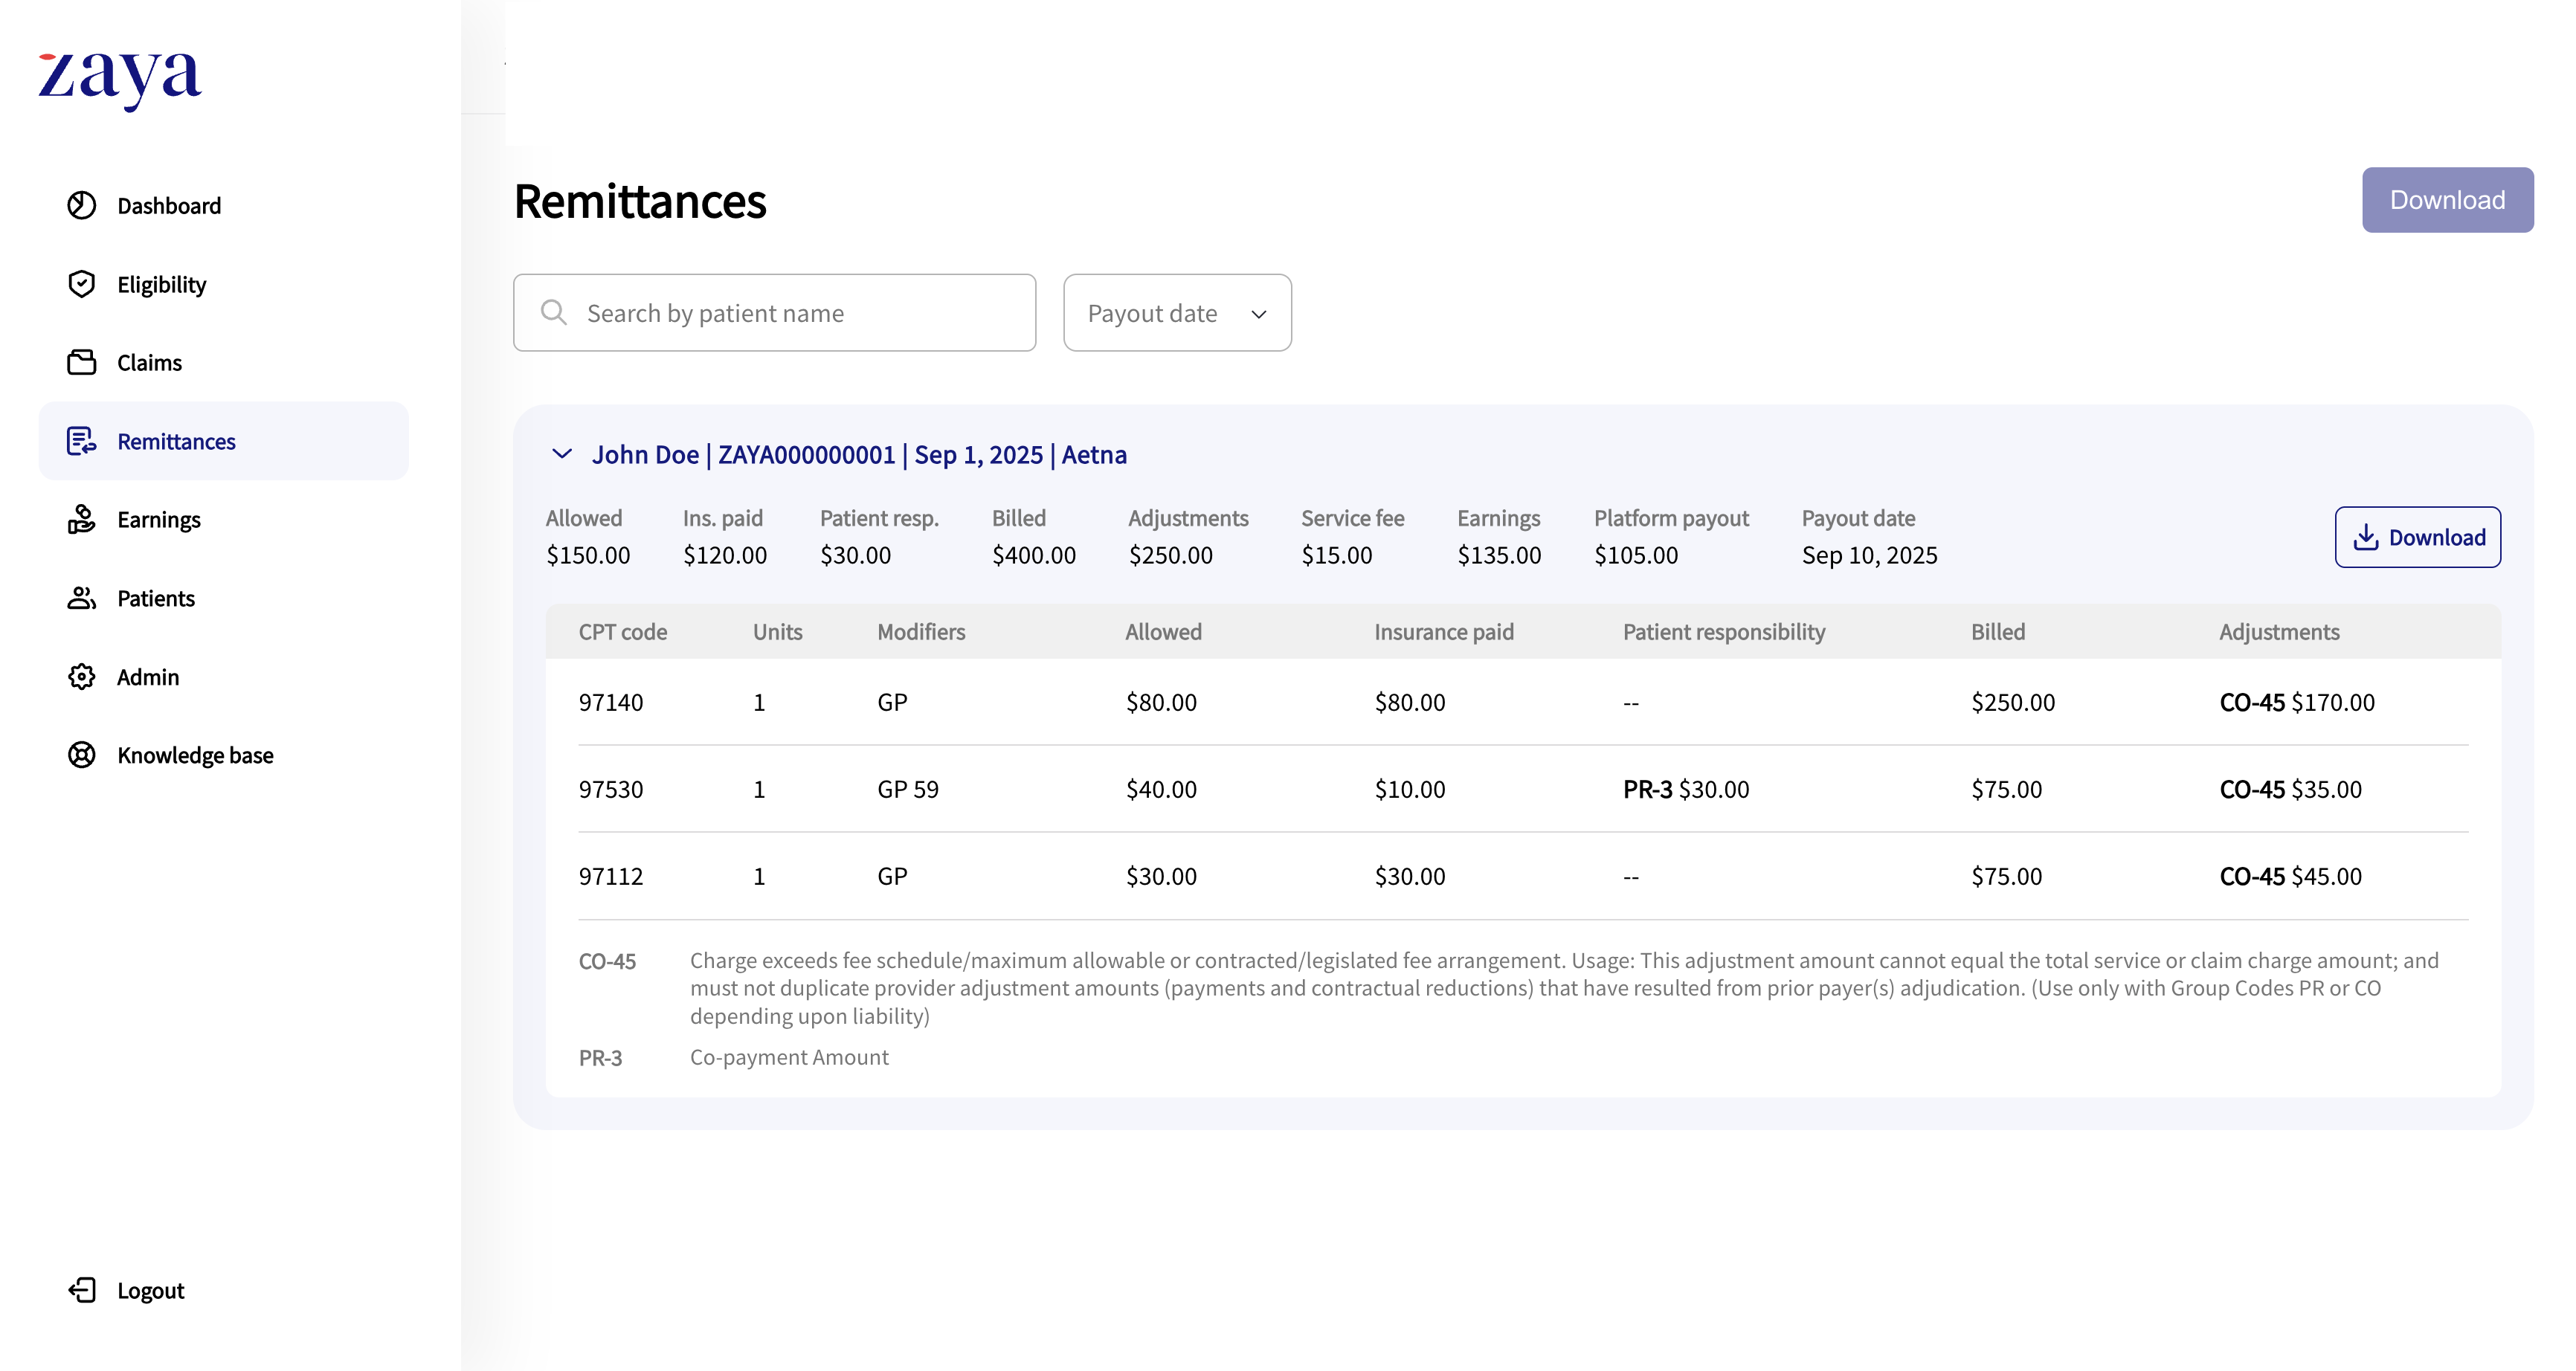Viewport: 2576px width, 1371px height.
Task: Select the Patients sidebar label
Action: (x=155, y=599)
